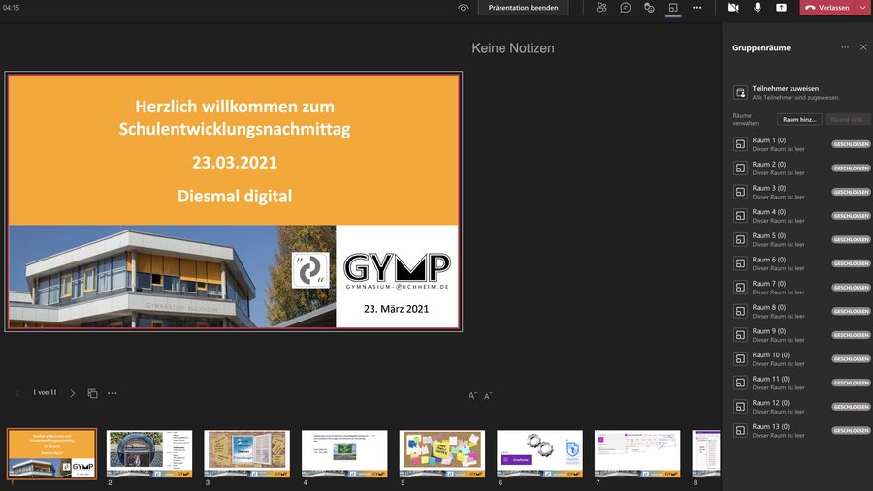The height and width of the screenshot is (491, 873).
Task: Turn on the camera
Action: point(733,8)
